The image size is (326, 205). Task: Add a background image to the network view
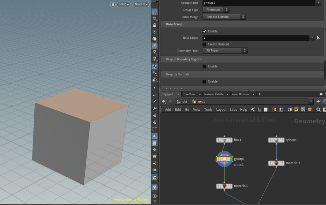[x=302, y=109]
